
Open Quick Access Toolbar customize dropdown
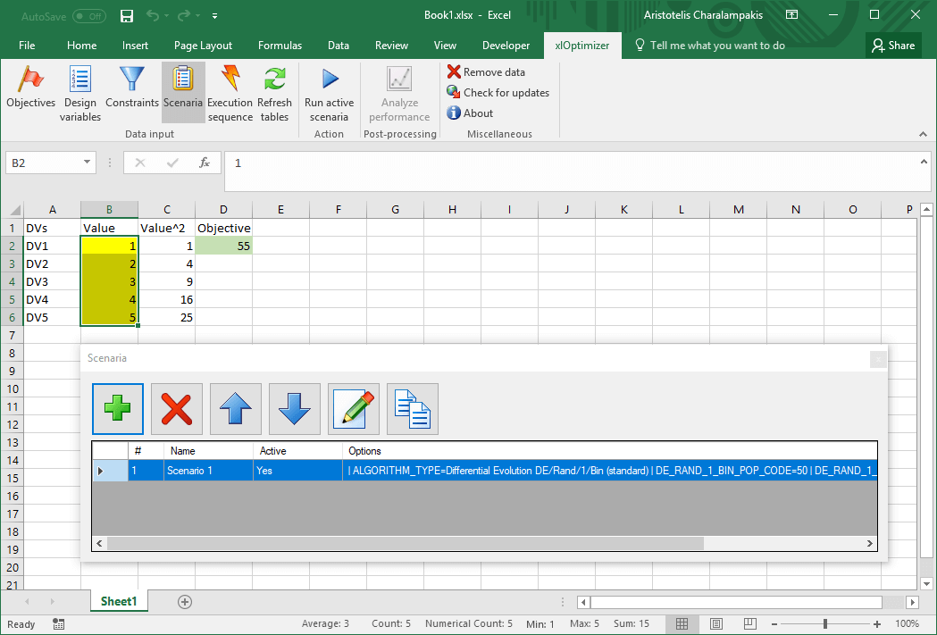[x=215, y=16]
